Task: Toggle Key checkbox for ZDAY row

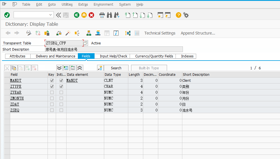Action: 52,104
